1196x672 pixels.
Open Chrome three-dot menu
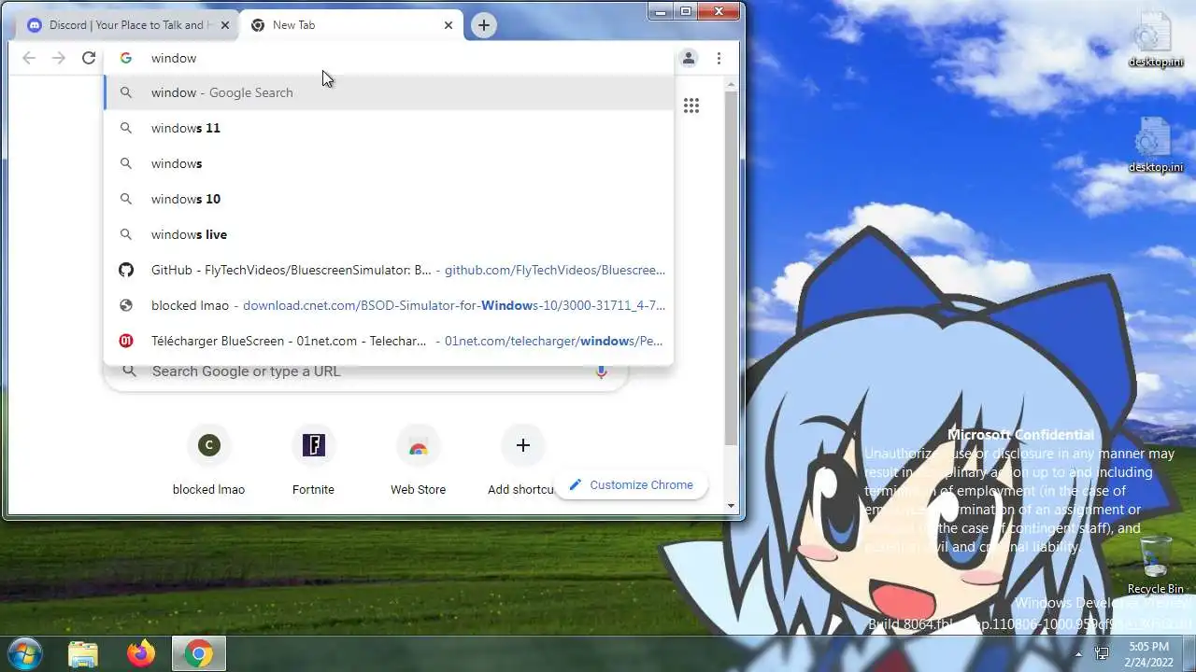tap(719, 58)
